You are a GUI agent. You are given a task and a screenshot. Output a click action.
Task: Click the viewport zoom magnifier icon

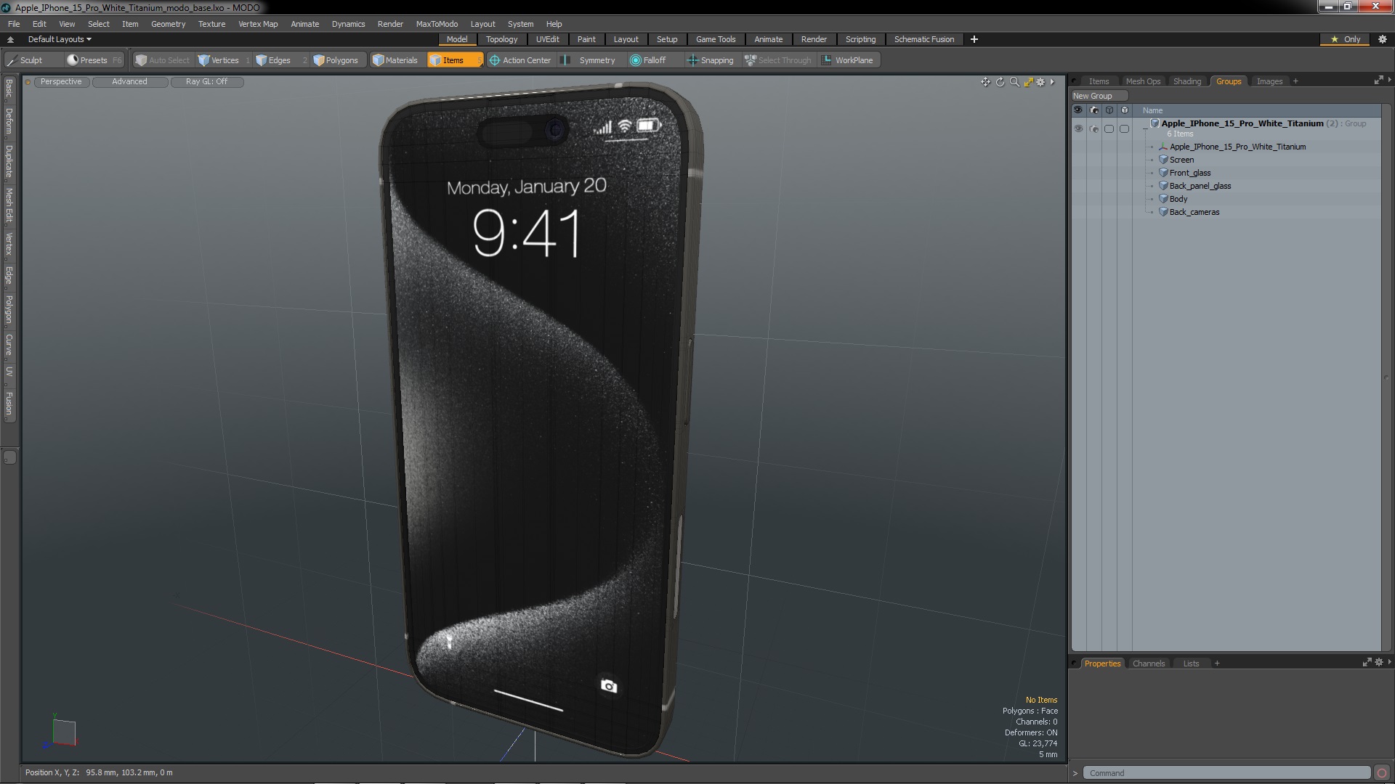click(x=1014, y=82)
